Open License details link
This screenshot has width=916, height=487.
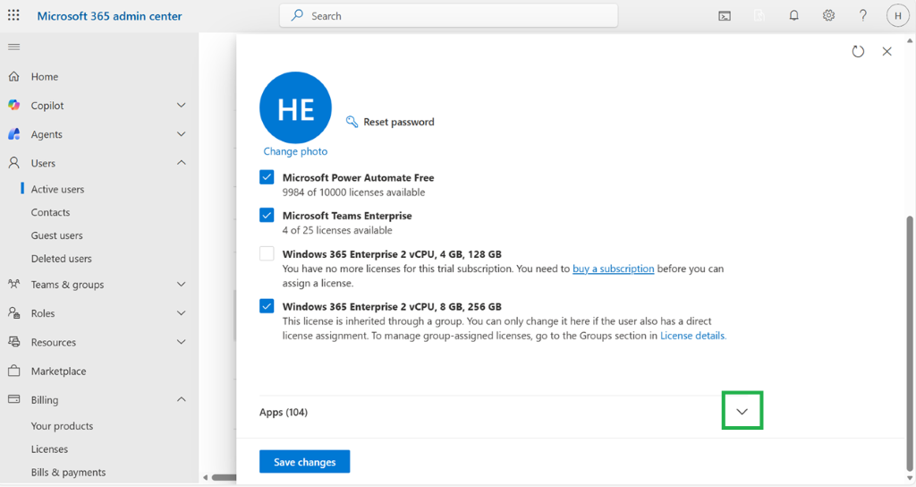click(693, 336)
